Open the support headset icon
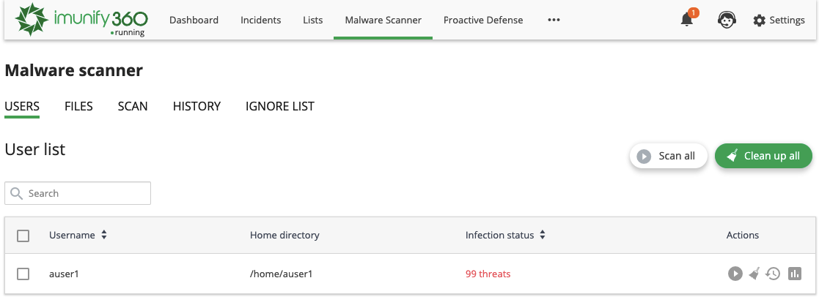The image size is (819, 297). (727, 20)
